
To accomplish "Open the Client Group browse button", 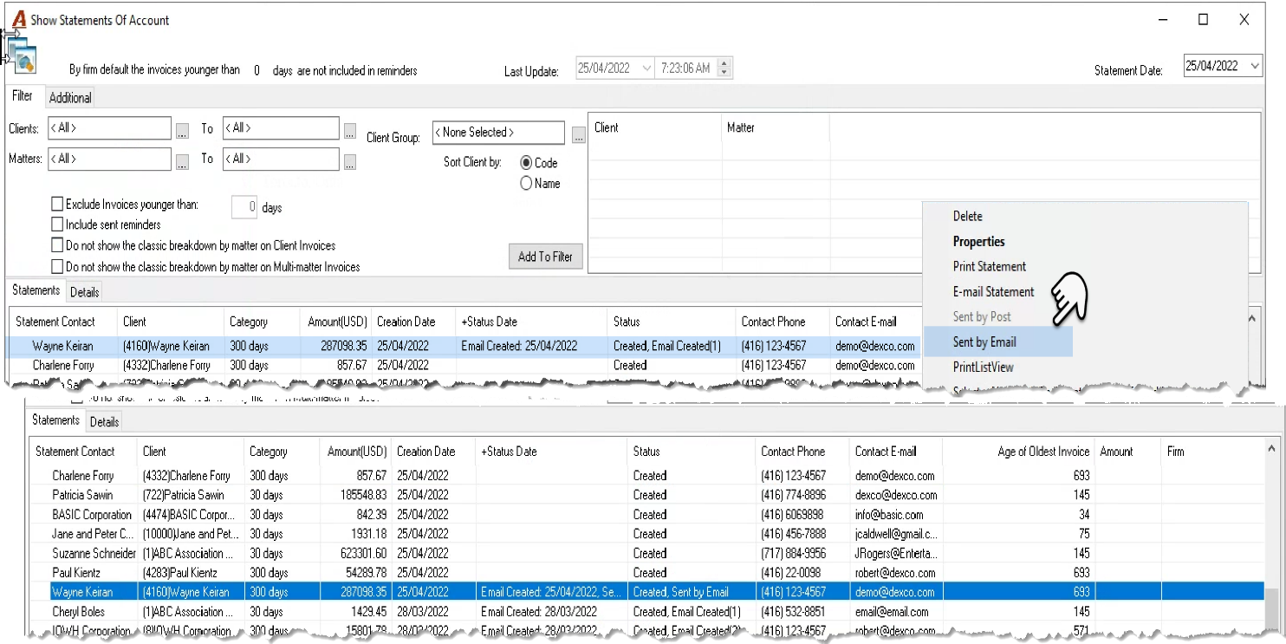I will click(x=578, y=135).
